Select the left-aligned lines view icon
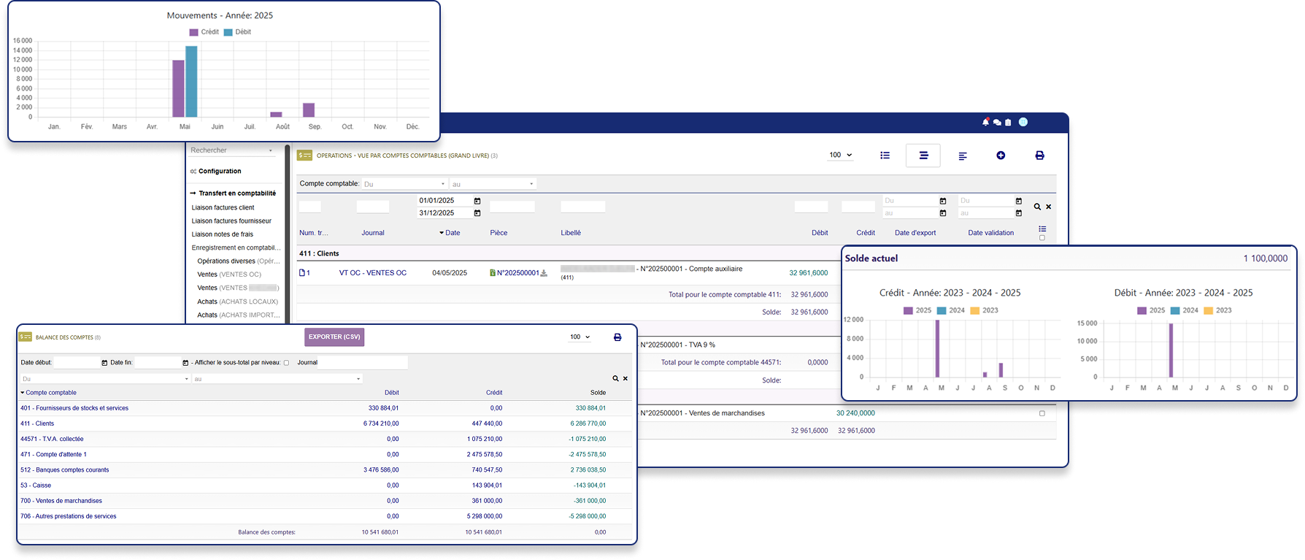Viewport: 1305px width, 560px height. point(963,156)
